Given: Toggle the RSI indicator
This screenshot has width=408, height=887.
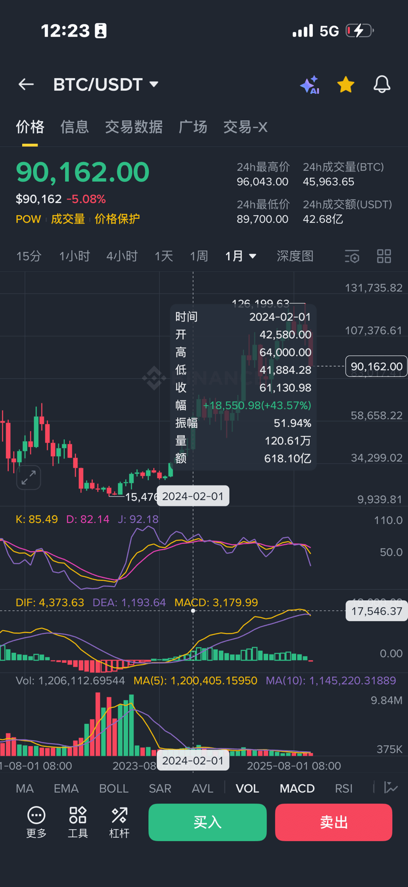Looking at the screenshot, I should [344, 788].
